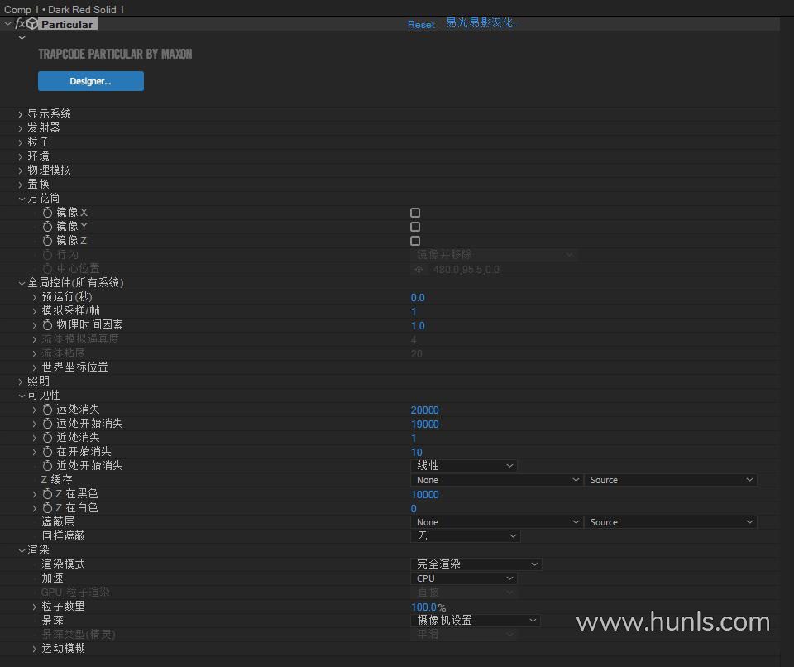Click the 模拟采样/帧 value 1
Viewport: 794px width, 667px height.
point(414,312)
